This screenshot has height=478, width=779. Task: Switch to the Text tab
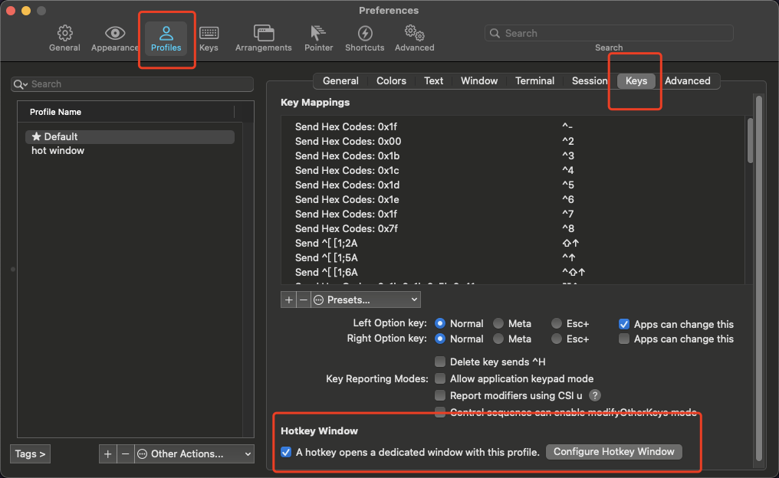click(x=433, y=81)
